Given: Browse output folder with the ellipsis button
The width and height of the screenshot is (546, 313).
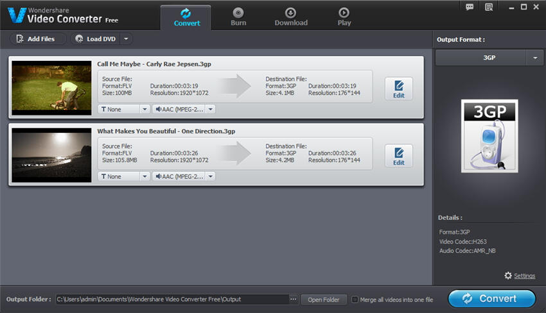Looking at the screenshot, I should 294,299.
